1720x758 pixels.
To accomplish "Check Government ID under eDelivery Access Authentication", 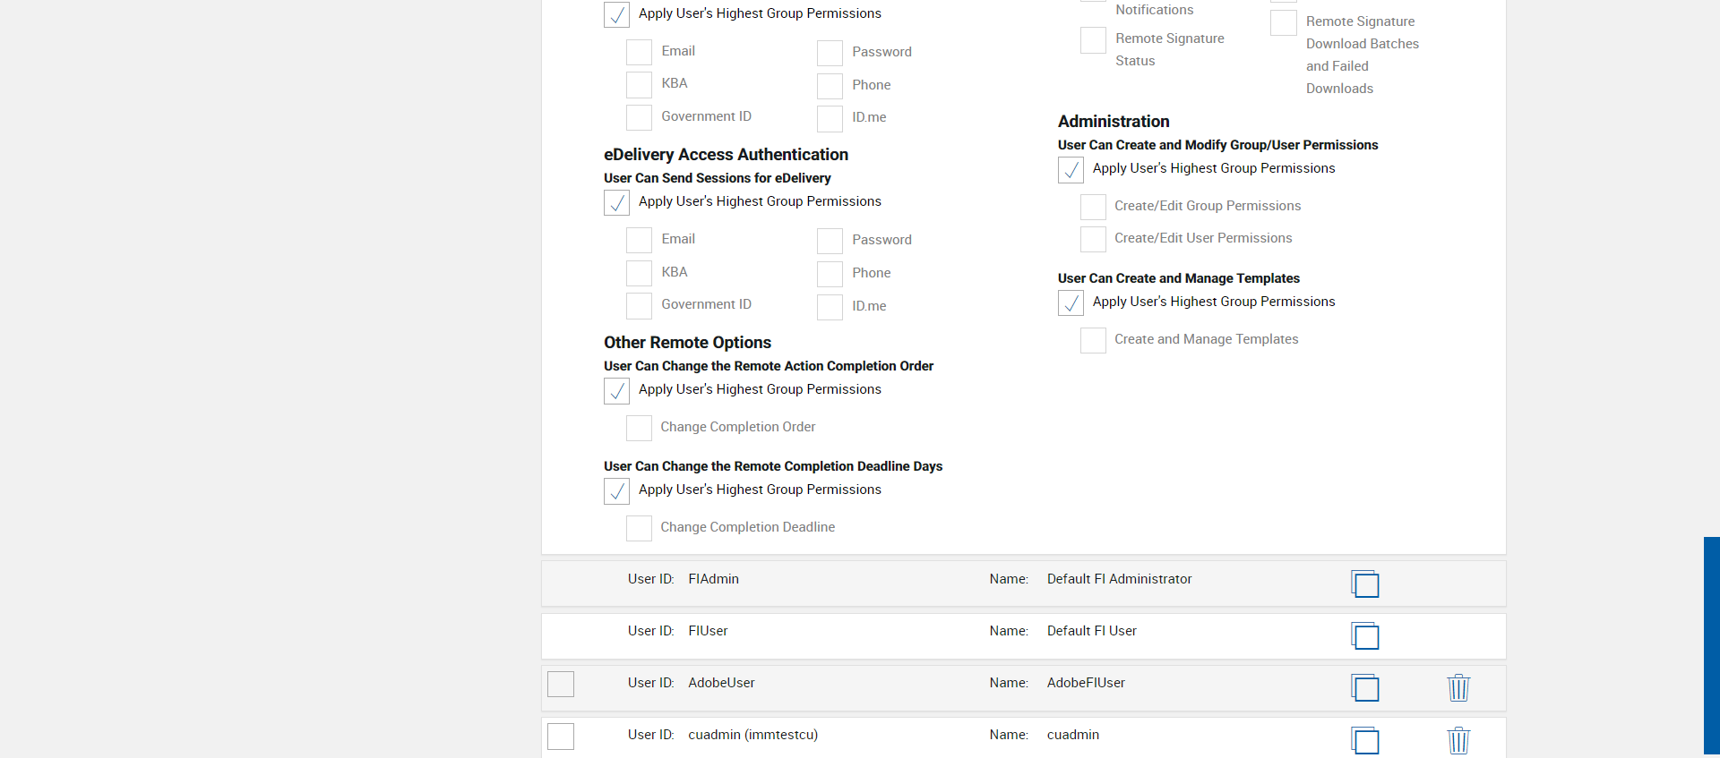I will click(x=639, y=305).
